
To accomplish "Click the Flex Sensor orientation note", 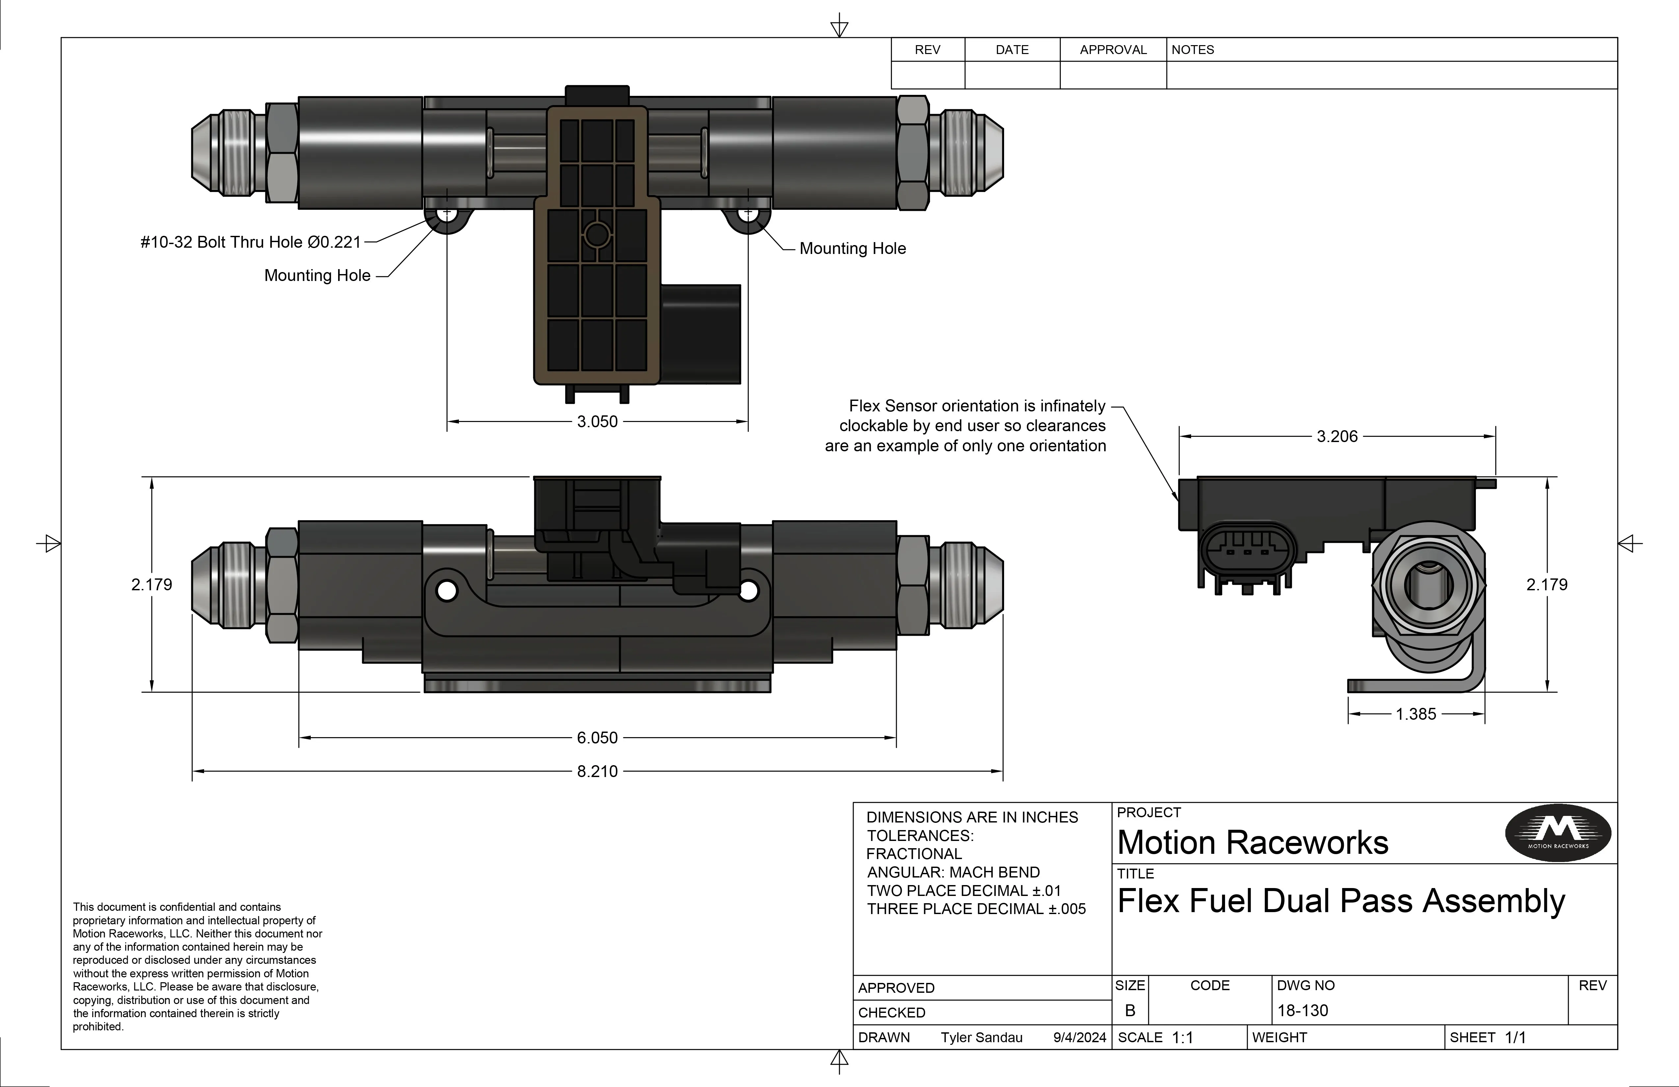I will click(965, 426).
